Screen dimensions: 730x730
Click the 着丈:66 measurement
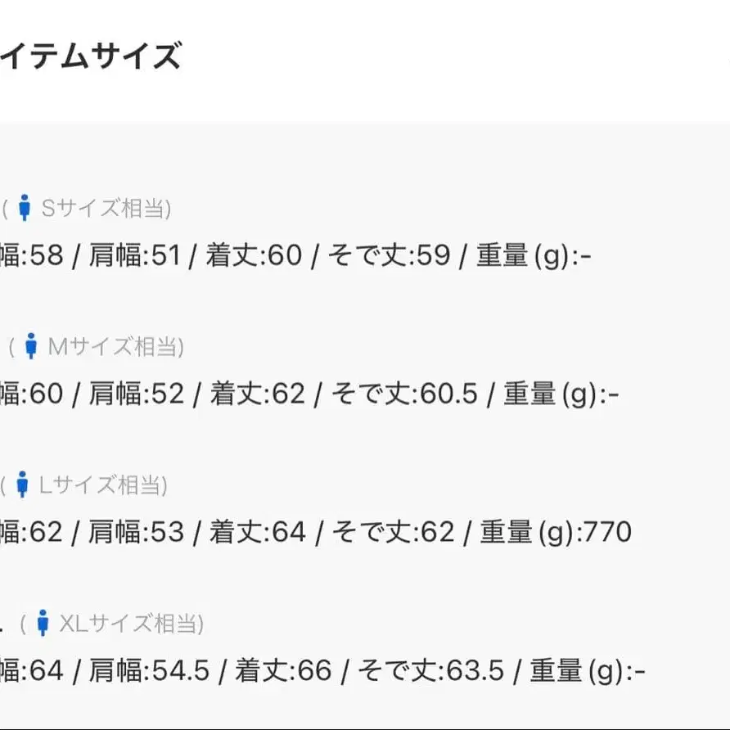(x=284, y=672)
